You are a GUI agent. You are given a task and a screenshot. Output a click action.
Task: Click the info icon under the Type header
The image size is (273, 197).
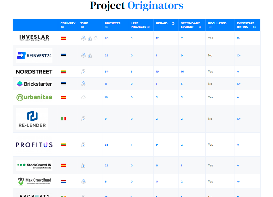82,27
